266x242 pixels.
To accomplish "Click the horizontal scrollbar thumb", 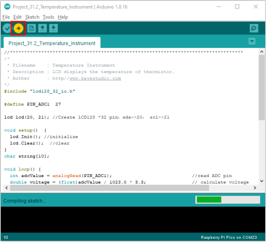I will coord(110,188).
